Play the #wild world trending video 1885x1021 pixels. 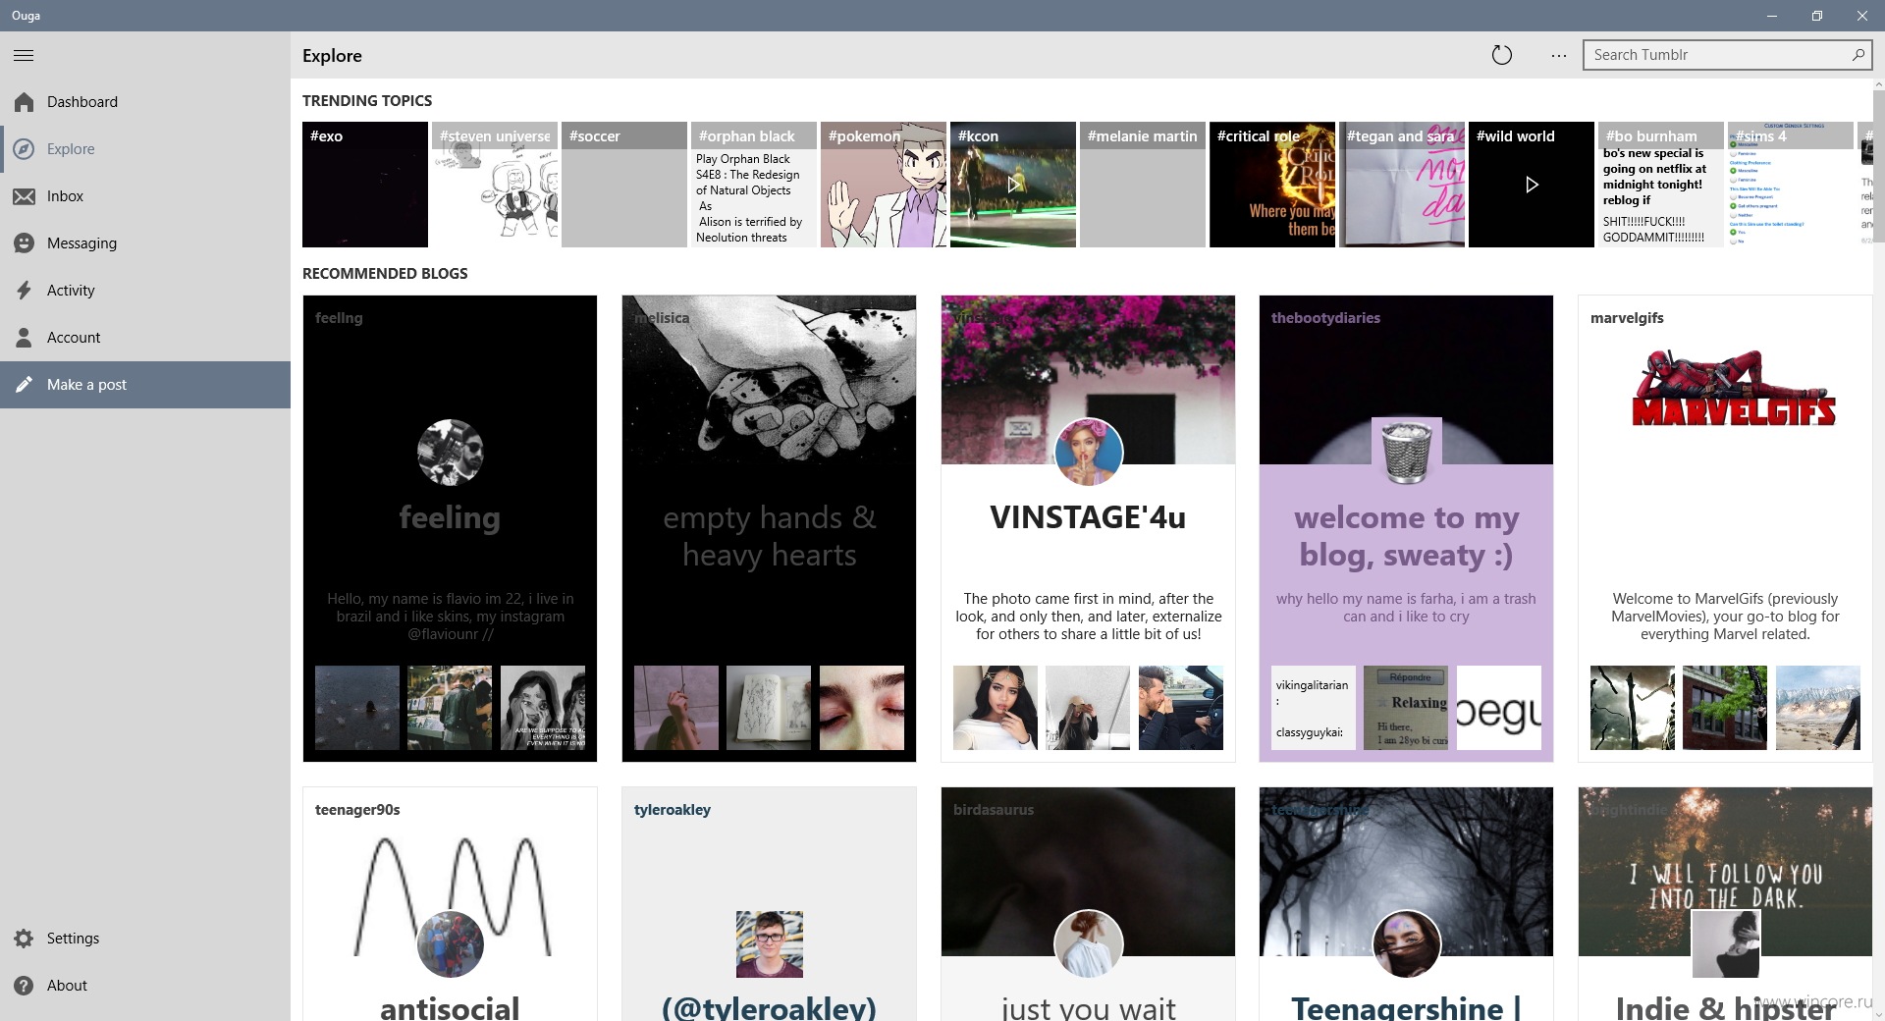tap(1532, 185)
